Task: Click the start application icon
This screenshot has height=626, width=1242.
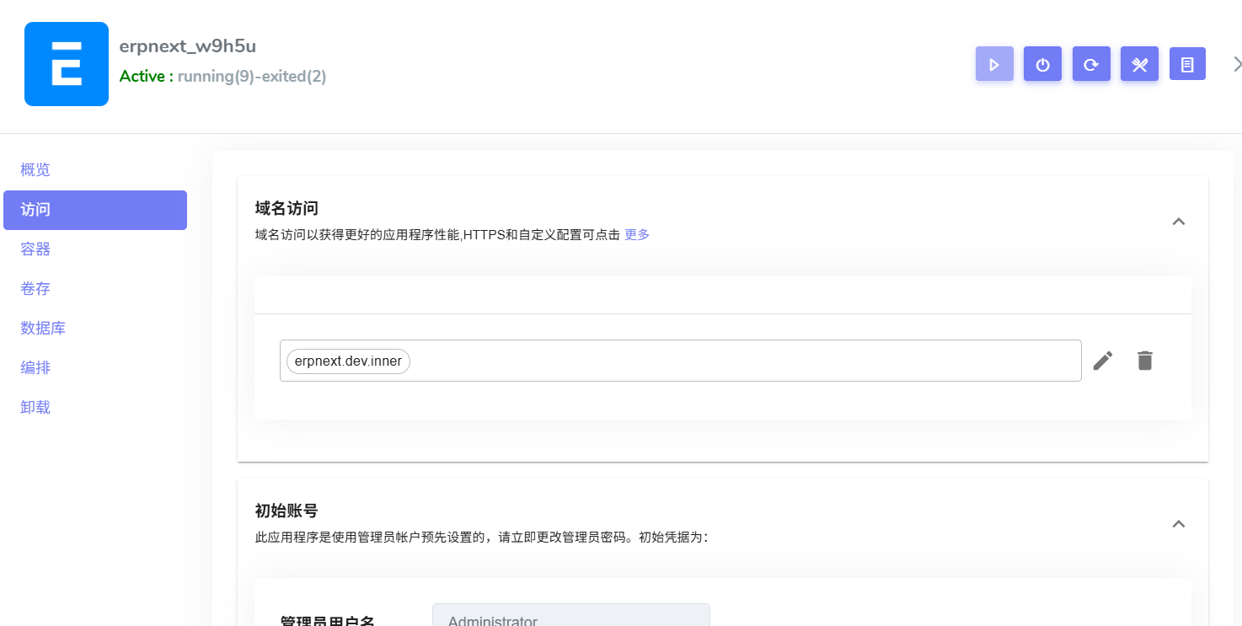Action: (x=994, y=63)
